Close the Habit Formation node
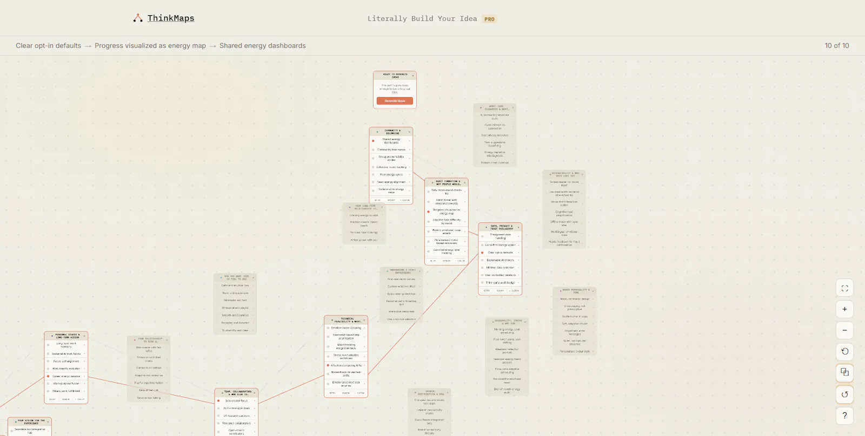The image size is (865, 436). 465,183
